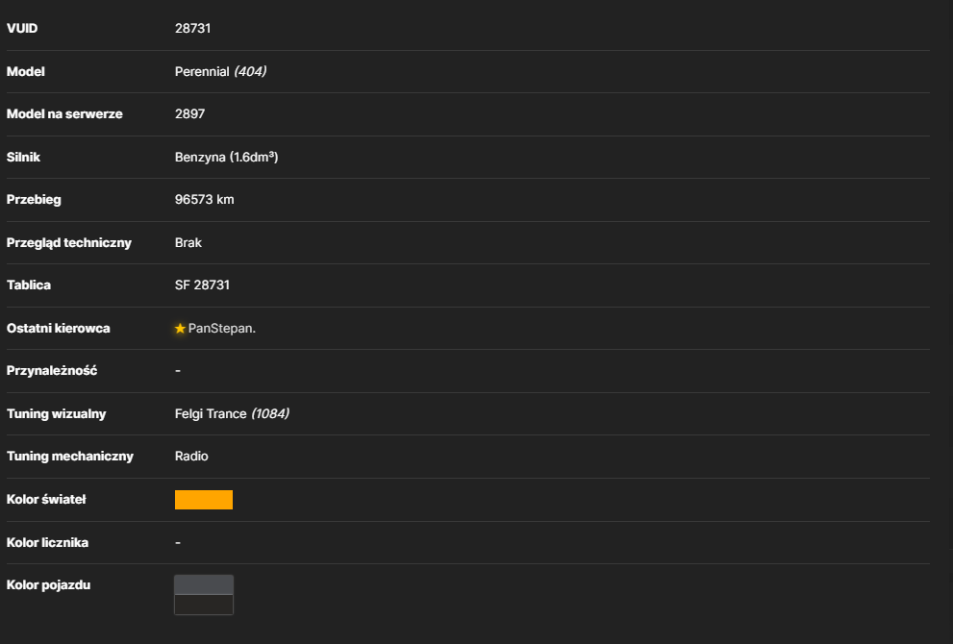This screenshot has height=644, width=953.
Task: Click the Perennial (404) model text
Action: [220, 72]
